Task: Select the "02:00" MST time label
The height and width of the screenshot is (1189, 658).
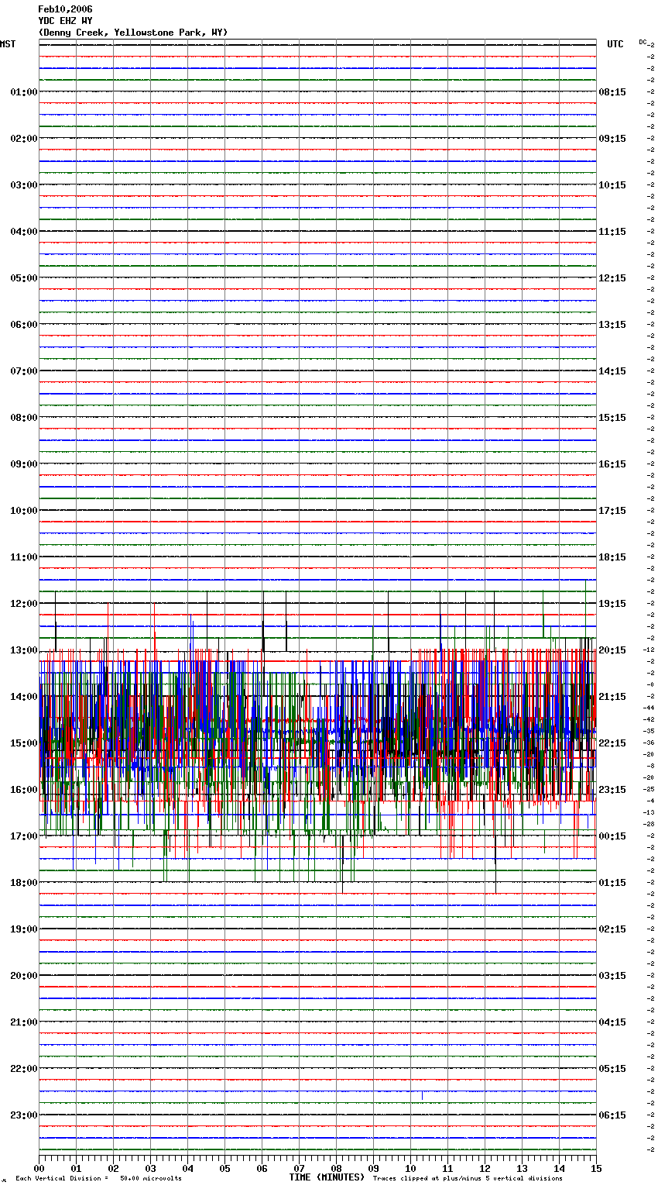Action: click(x=24, y=139)
